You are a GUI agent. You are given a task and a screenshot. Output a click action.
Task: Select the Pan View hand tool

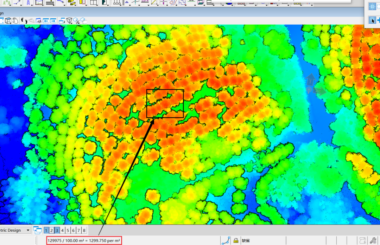(x=15, y=21)
